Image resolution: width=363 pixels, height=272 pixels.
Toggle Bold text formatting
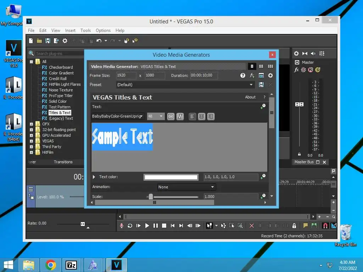coord(171,116)
